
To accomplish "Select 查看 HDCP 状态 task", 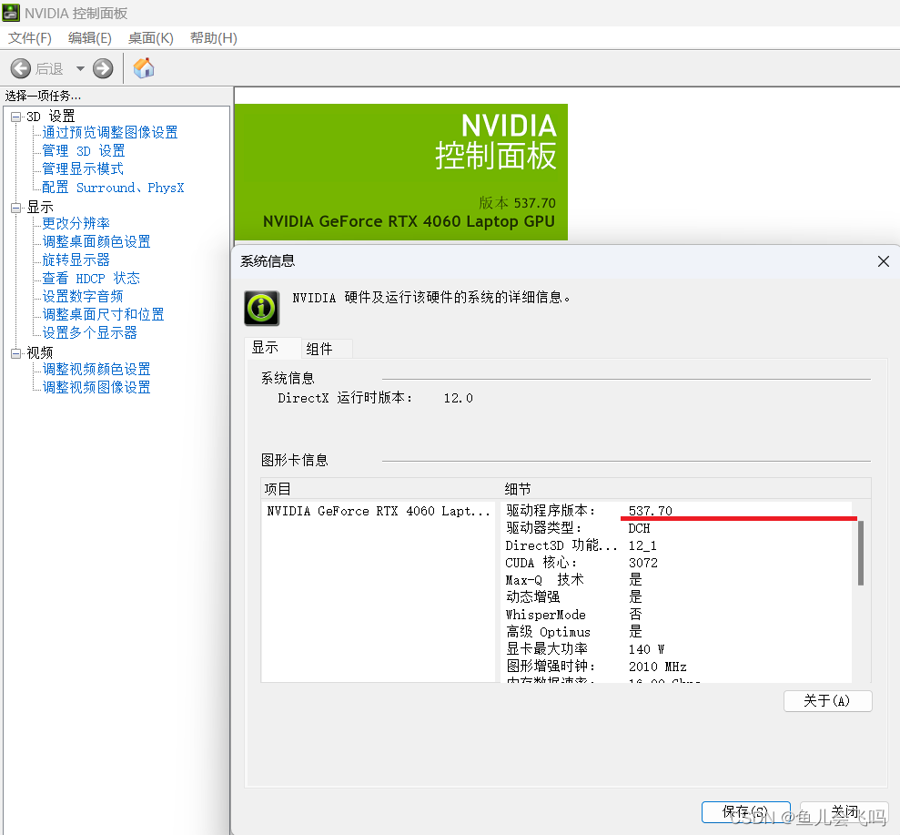I will [91, 279].
